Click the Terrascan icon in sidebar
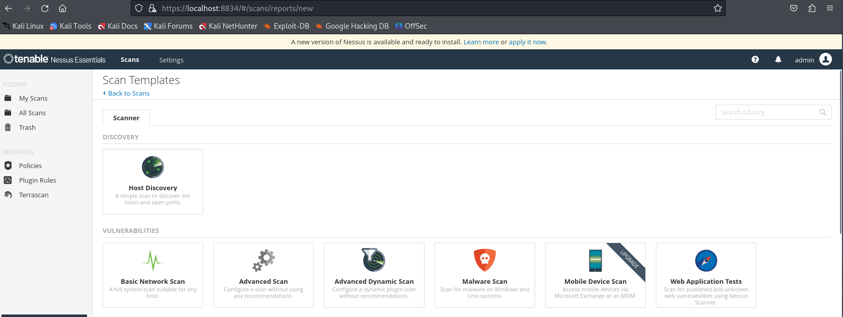Image resolution: width=843 pixels, height=317 pixels. tap(8, 195)
